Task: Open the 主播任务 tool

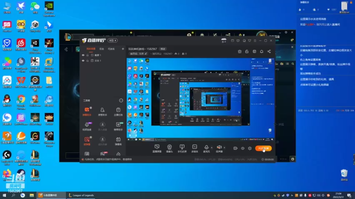Action: 118,111
